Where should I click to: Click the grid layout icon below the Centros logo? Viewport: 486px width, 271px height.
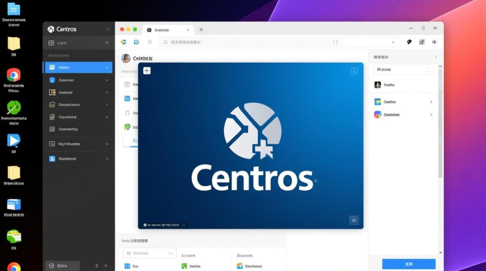pos(51,43)
